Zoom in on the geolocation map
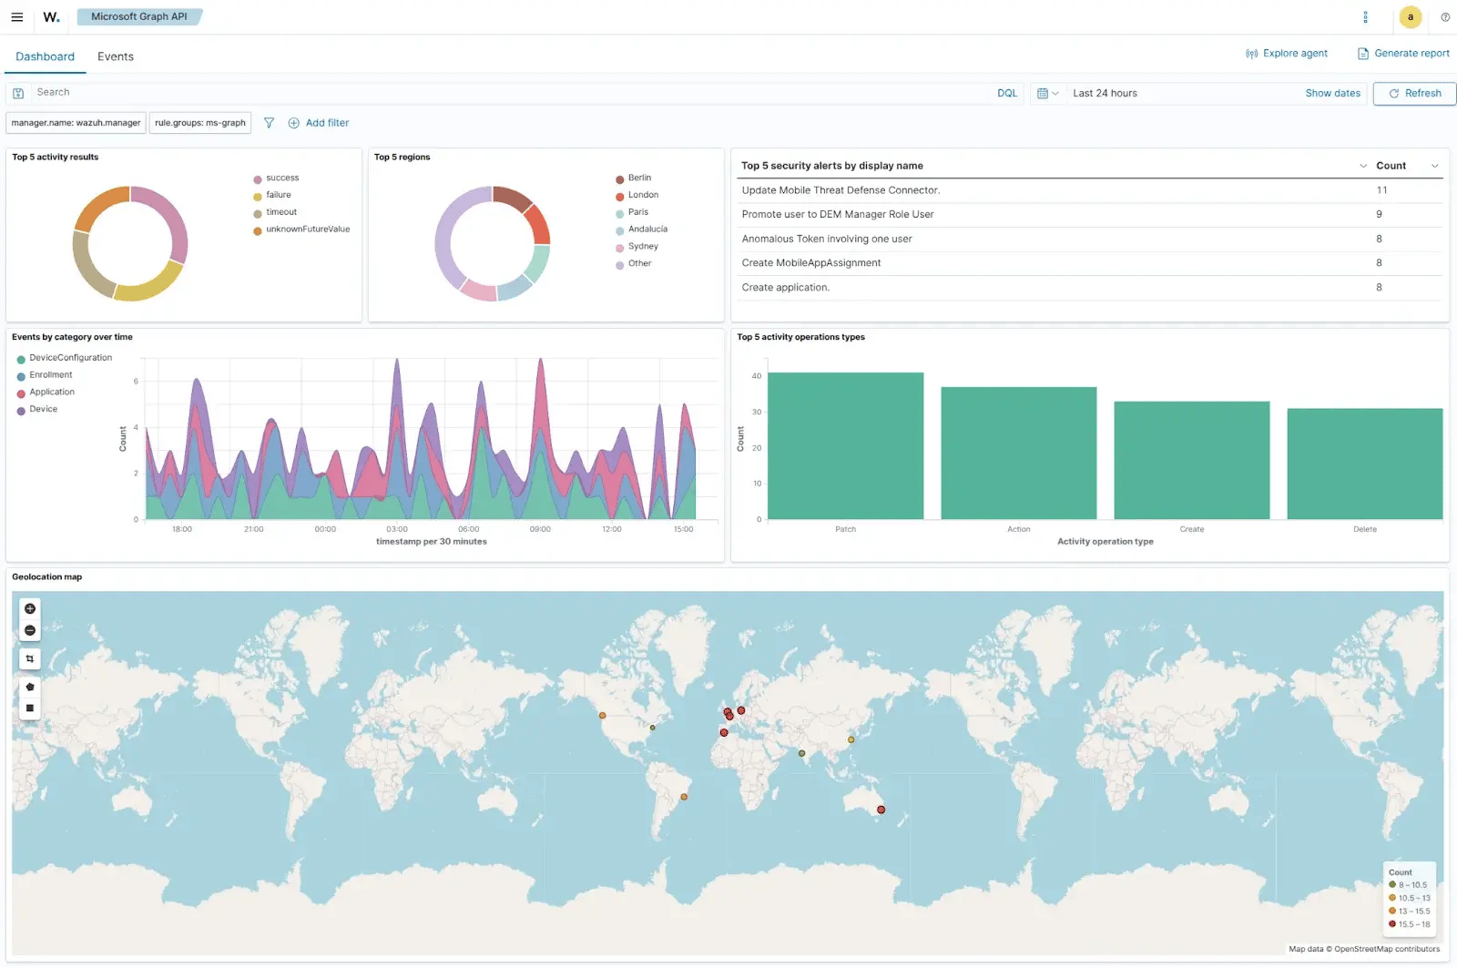 point(30,608)
